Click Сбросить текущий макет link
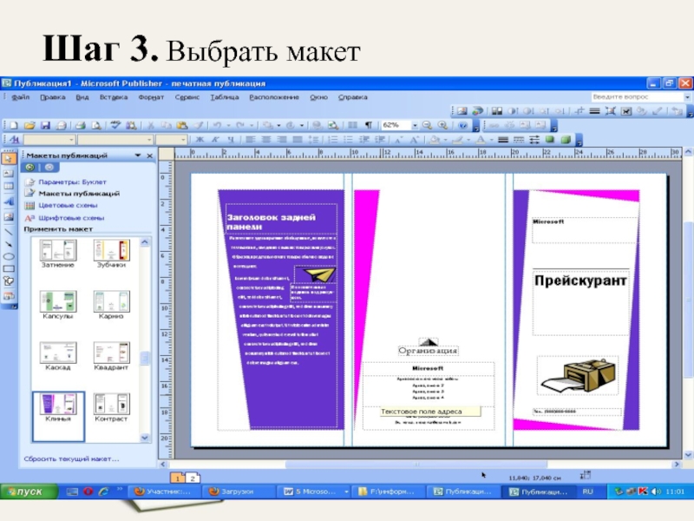 point(71,459)
